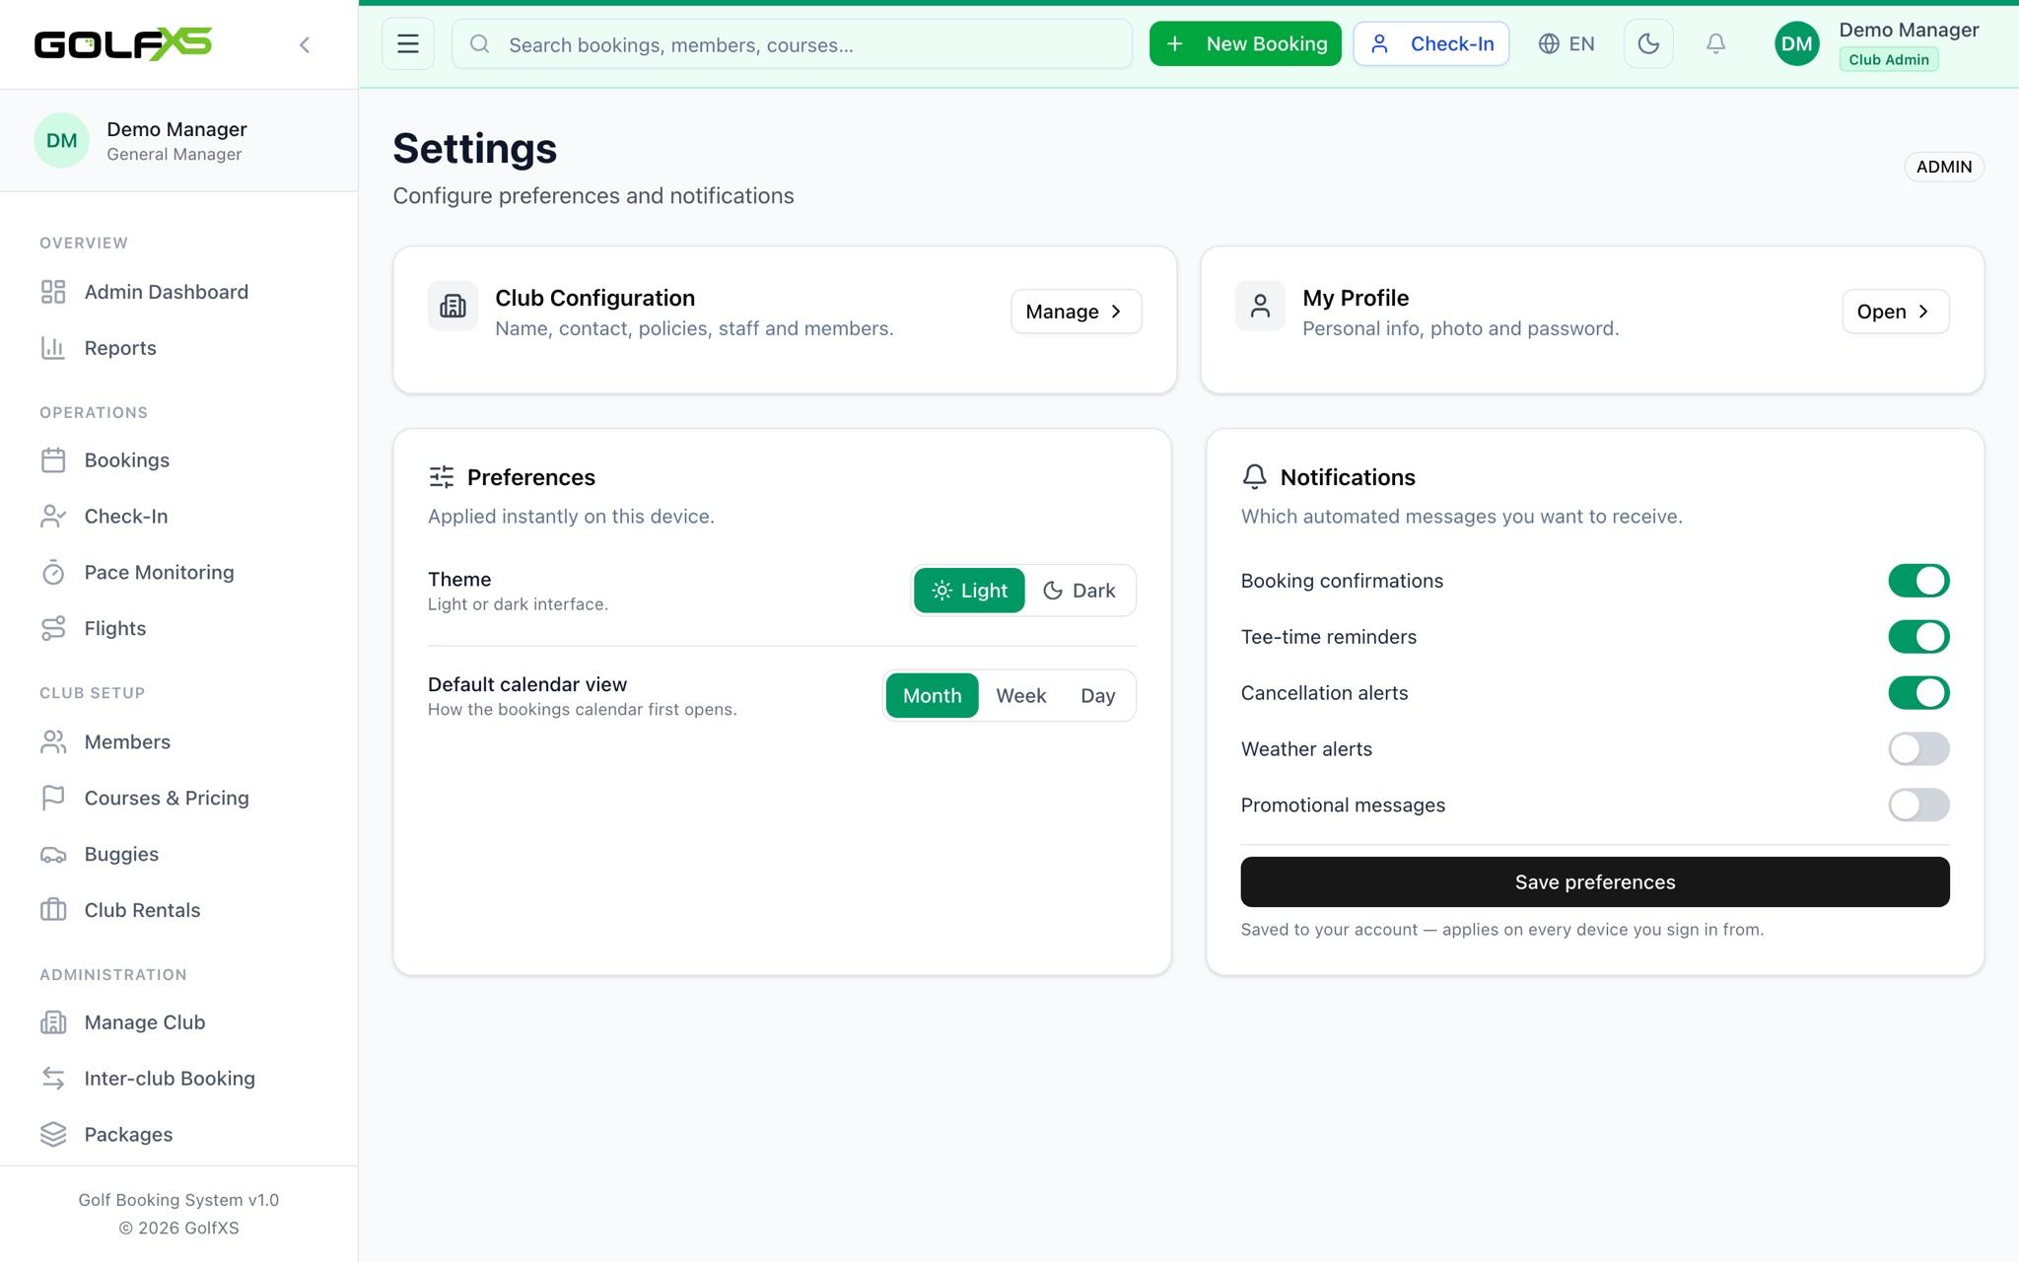2019x1262 pixels.
Task: Click the globe EN language selector
Action: [x=1566, y=44]
